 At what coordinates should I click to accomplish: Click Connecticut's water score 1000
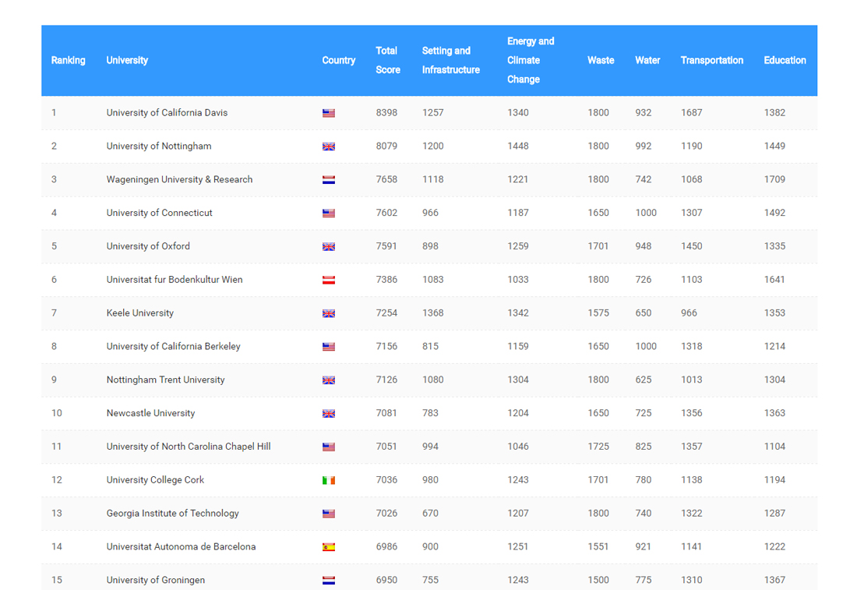(646, 213)
